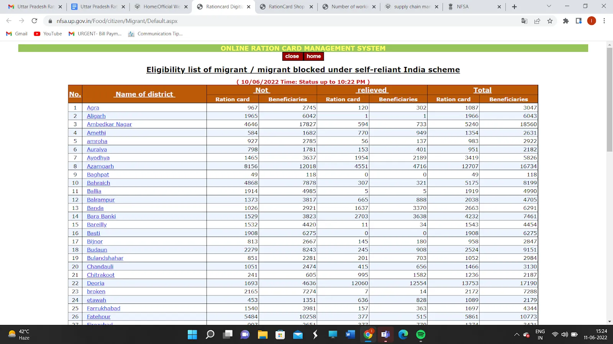
Task: Click the page vertical scrollbar thumb
Action: 610,99
